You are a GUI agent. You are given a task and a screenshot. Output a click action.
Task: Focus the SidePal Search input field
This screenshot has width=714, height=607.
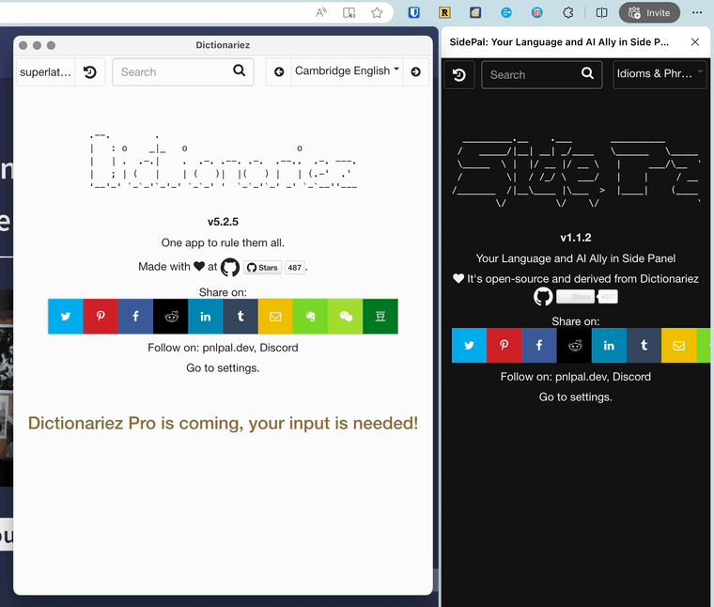[x=541, y=74]
